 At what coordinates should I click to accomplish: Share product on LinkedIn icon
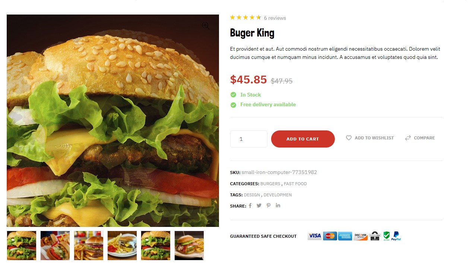click(278, 205)
